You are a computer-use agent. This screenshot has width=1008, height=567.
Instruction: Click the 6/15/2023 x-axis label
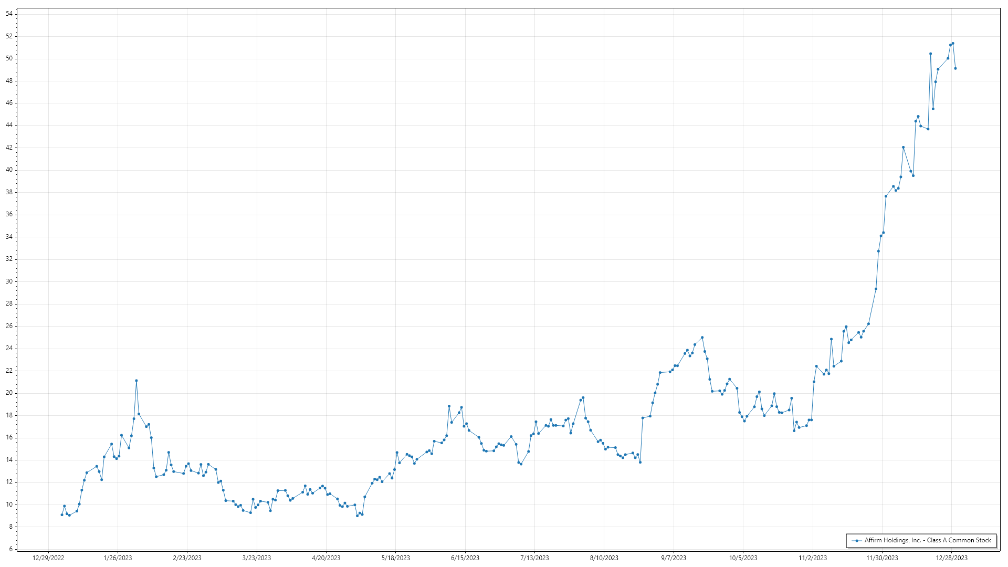[x=465, y=558]
